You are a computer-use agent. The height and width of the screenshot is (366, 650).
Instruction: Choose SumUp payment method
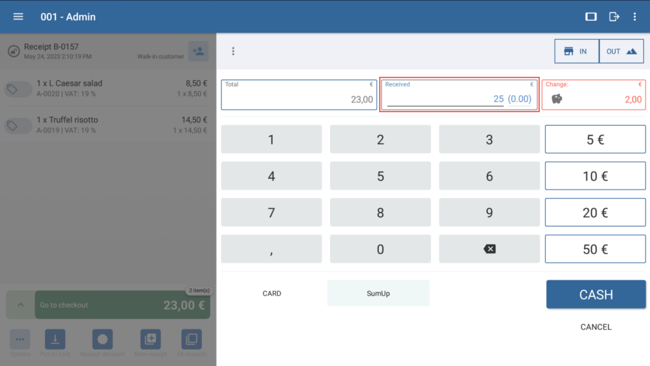click(378, 294)
